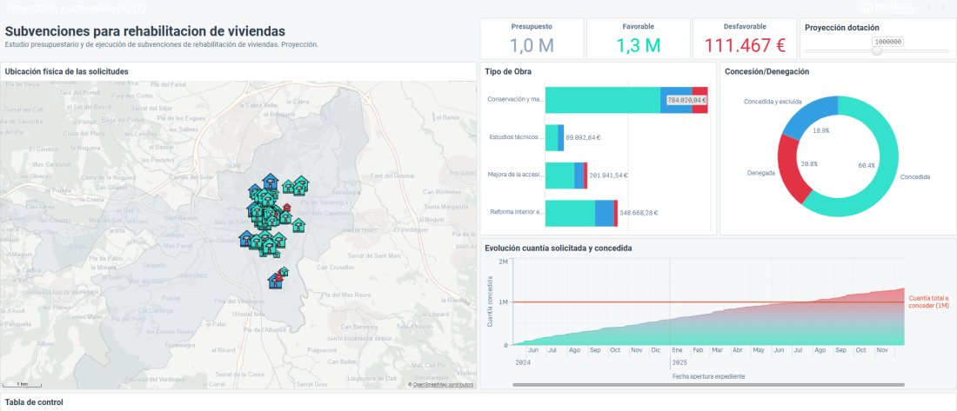Click the next page arrow in header
The width and height of the screenshot is (957, 411).
pos(945,7)
